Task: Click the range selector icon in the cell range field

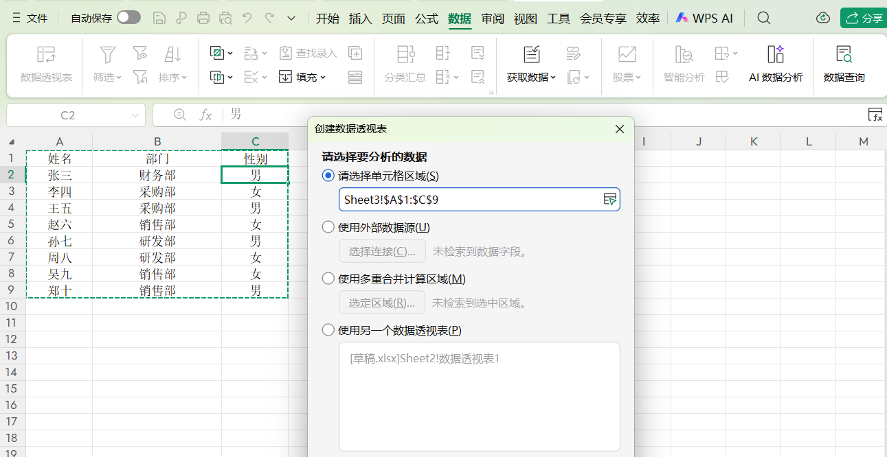Action: [x=609, y=200]
